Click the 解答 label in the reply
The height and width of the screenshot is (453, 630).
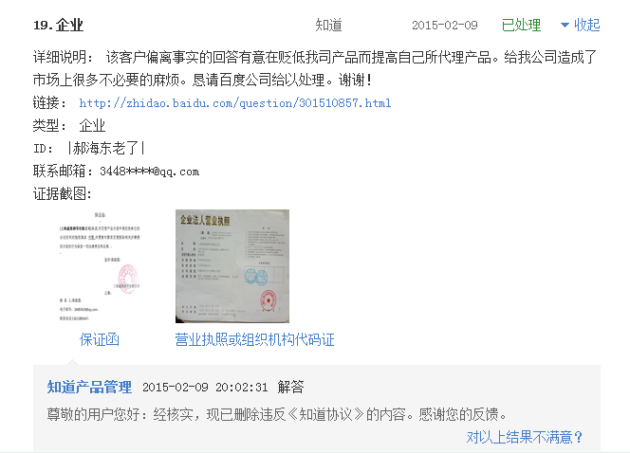(290, 387)
